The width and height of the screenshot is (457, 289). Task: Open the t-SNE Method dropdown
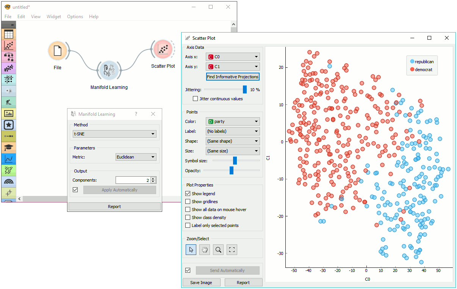click(114, 134)
